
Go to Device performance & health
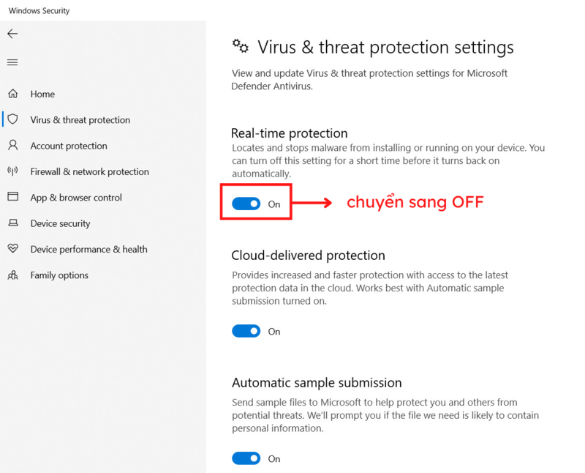88,249
